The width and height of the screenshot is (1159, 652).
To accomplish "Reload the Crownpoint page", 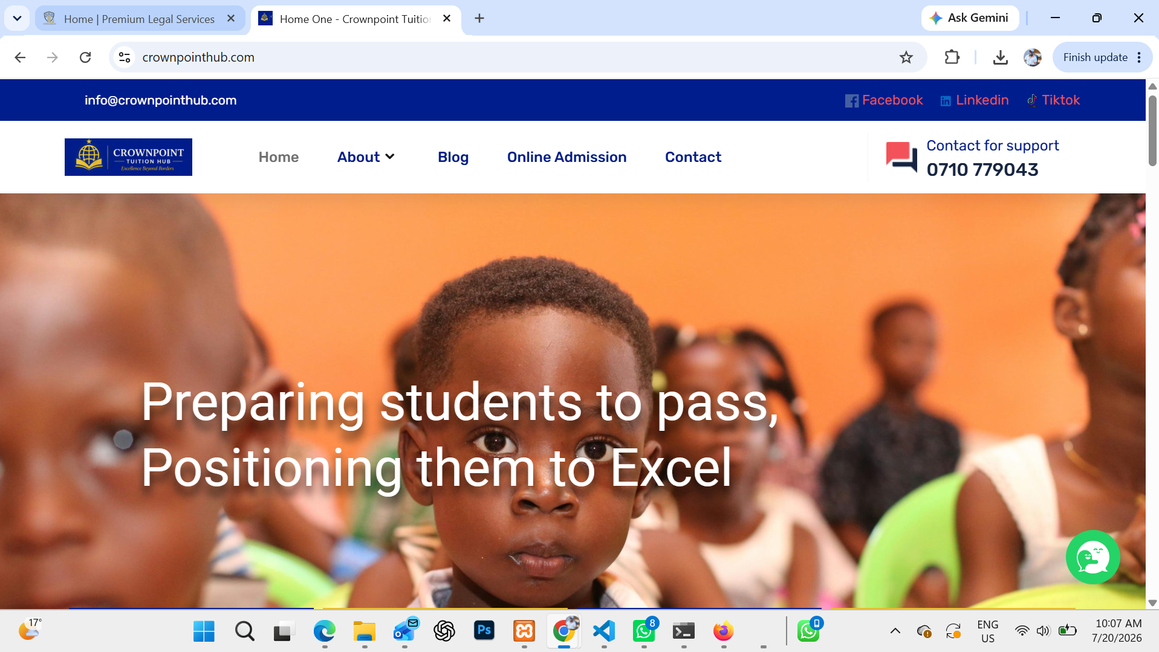I will (x=85, y=57).
